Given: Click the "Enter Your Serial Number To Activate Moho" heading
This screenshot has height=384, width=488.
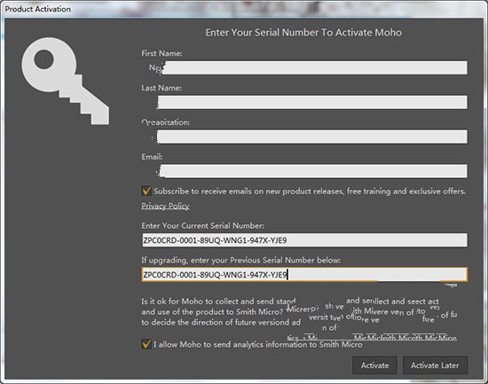Looking at the screenshot, I should click(303, 32).
